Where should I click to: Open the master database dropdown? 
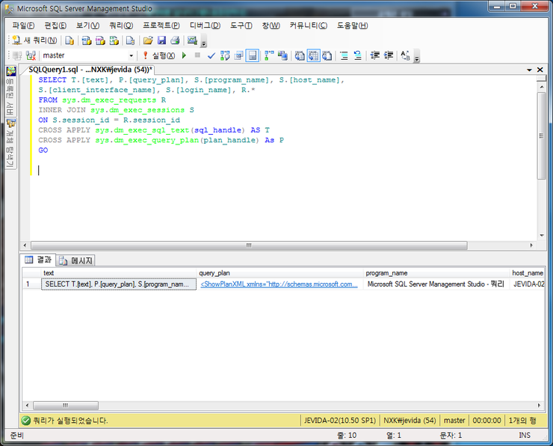tap(131, 55)
